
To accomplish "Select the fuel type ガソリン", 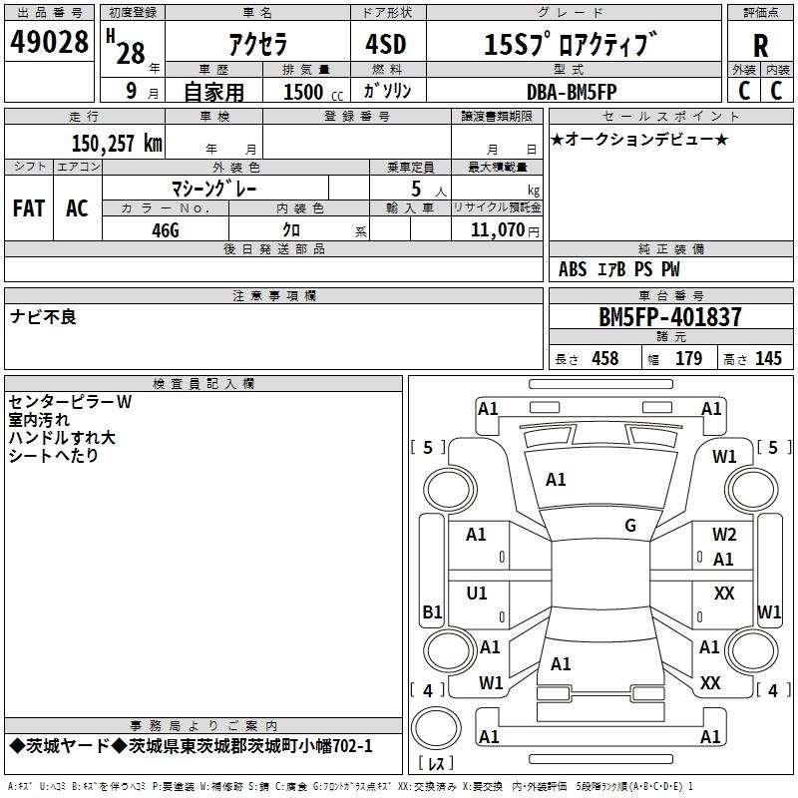I will click(387, 91).
